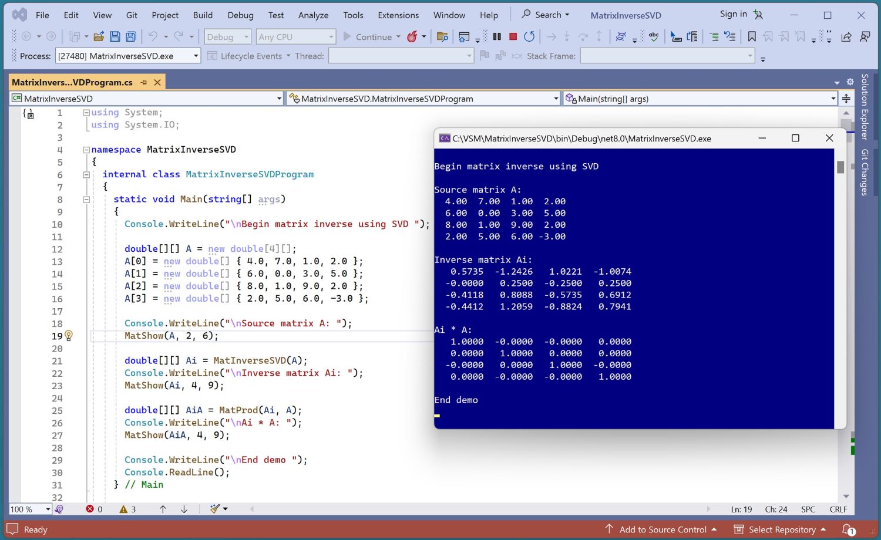This screenshot has width=881, height=540.
Task: Click the Restart debugging circular arrow icon
Action: coord(529,36)
